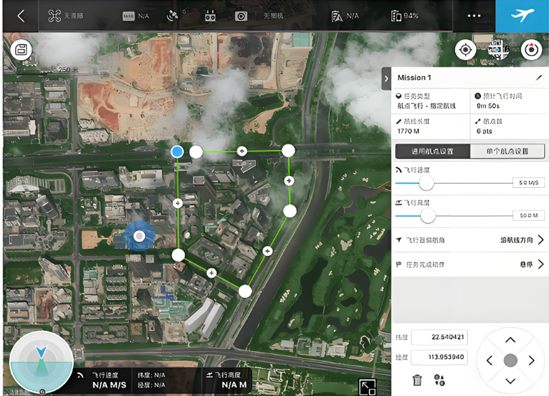Expand the mission completion action chevron
The image size is (549, 396).
point(541,264)
